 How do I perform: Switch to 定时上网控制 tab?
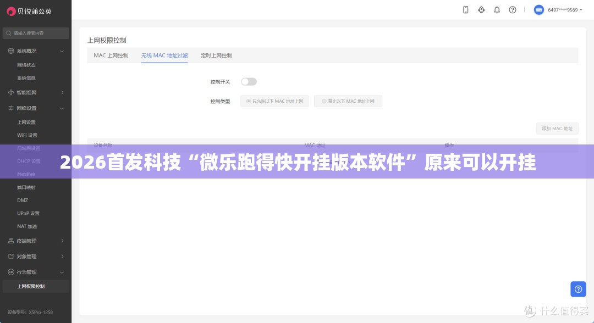[x=216, y=55]
